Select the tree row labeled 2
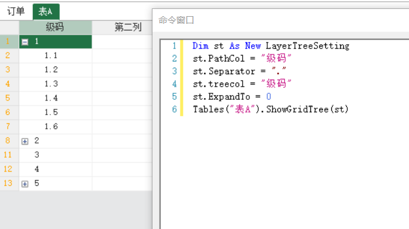The image size is (409, 229). [55, 141]
